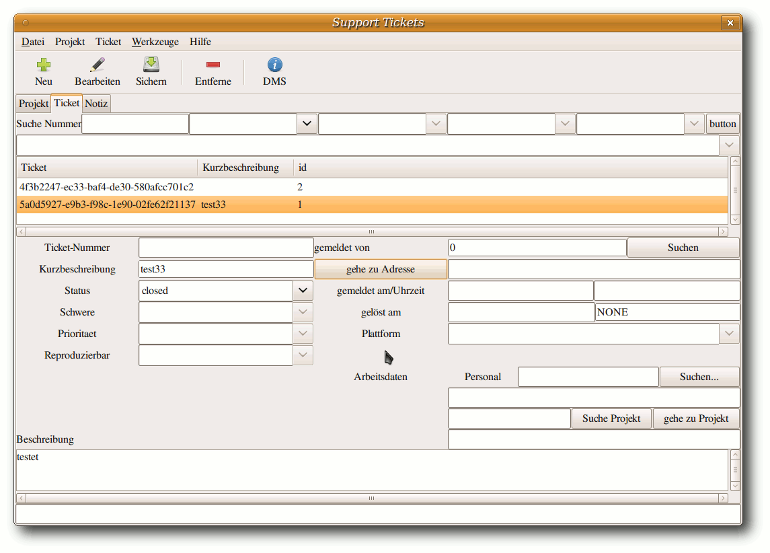Close the Support Tickets window

pyautogui.click(x=730, y=23)
